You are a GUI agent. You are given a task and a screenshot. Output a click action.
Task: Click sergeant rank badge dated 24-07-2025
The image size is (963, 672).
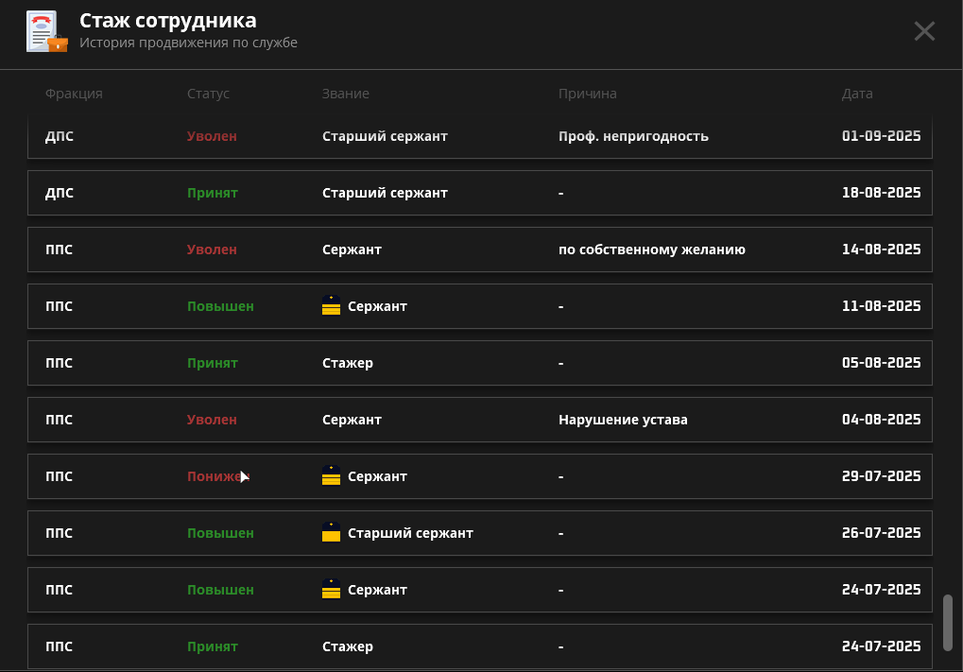(331, 590)
